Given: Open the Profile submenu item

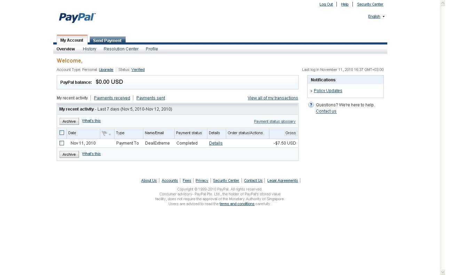Looking at the screenshot, I should click(x=152, y=49).
